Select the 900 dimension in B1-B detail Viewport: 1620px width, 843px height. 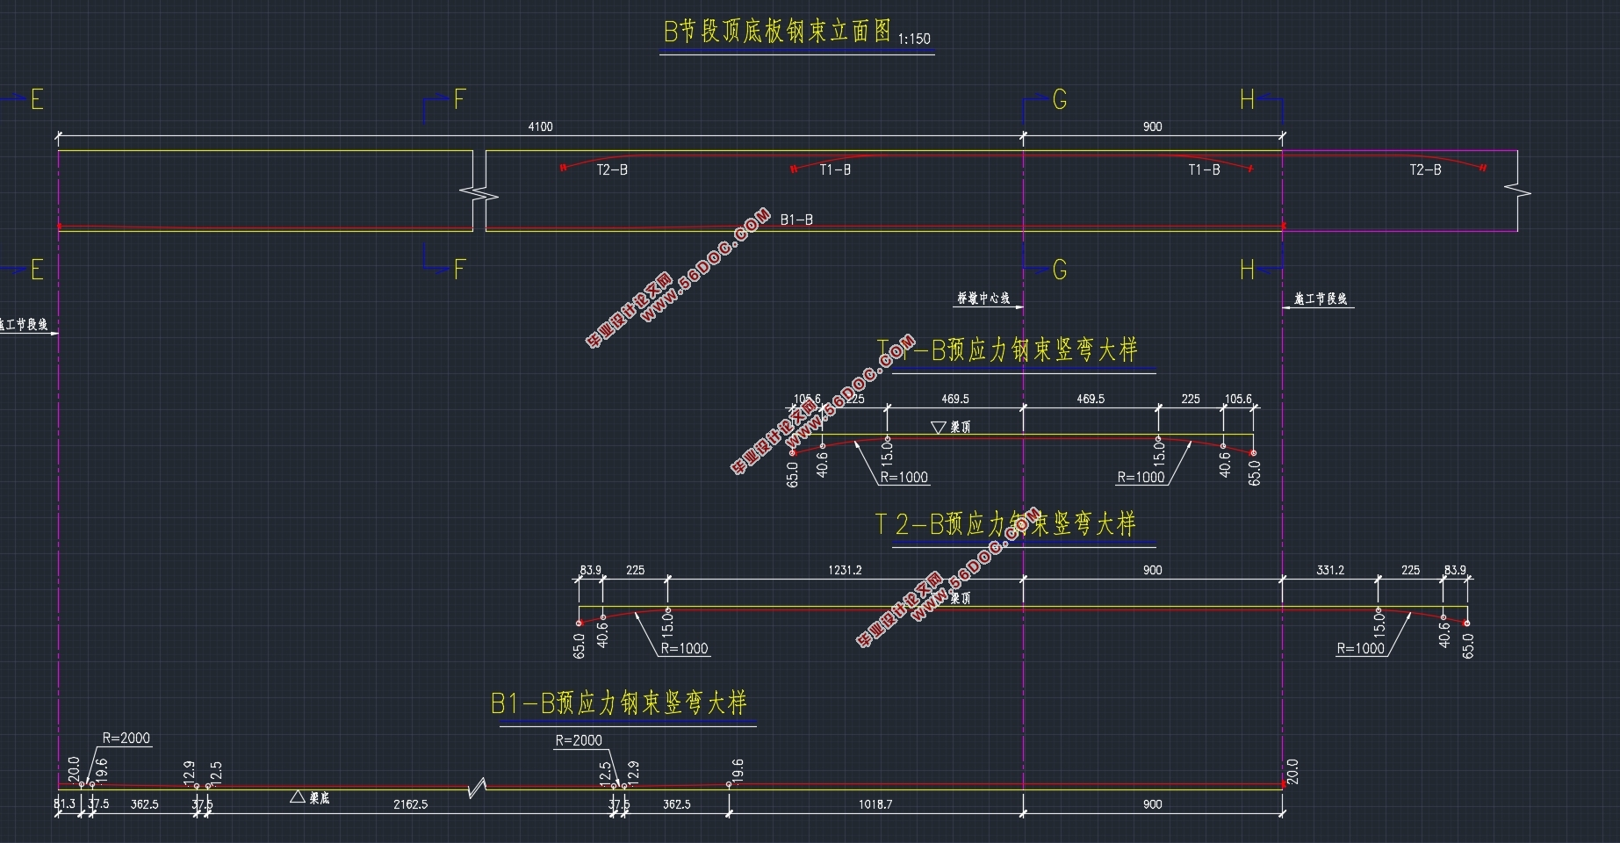point(1152,804)
